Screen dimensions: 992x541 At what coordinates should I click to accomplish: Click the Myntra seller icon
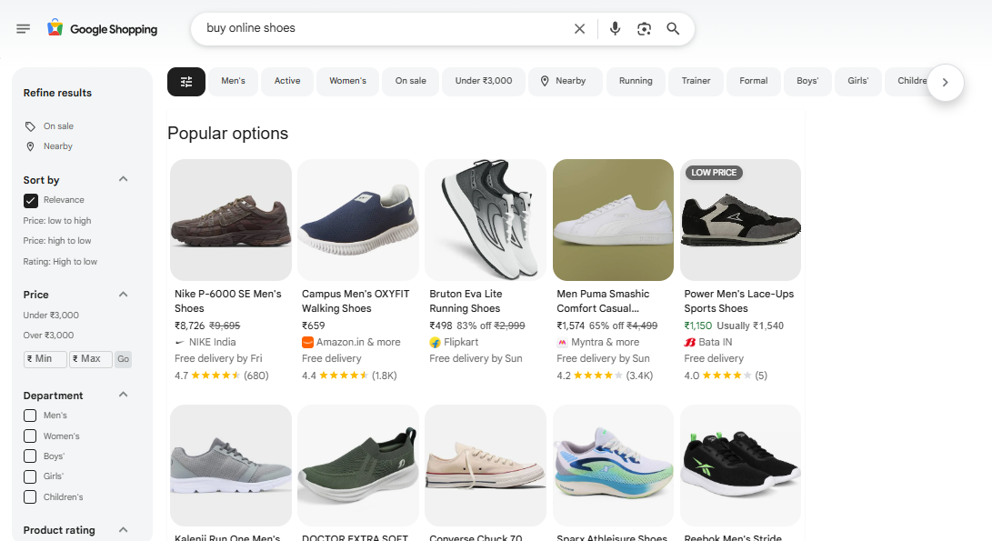click(562, 342)
